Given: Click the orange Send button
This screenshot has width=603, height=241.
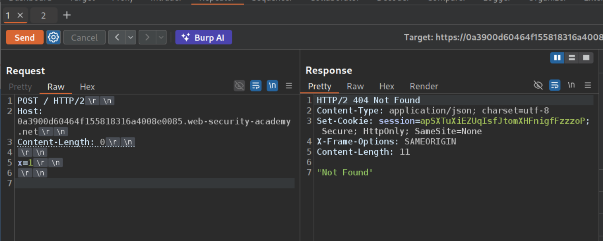Looking at the screenshot, I should pyautogui.click(x=25, y=37).
